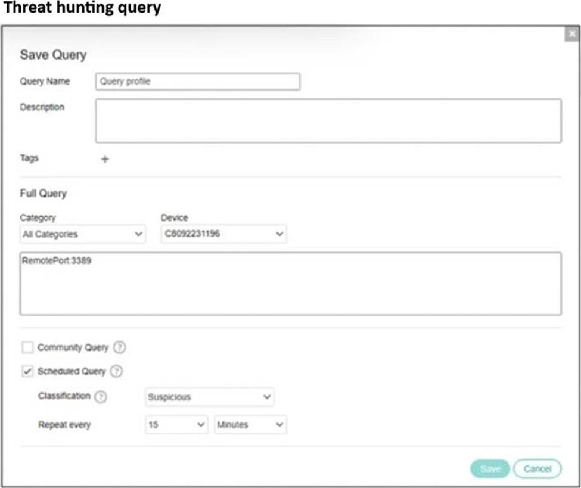Click the Tags label

pyautogui.click(x=29, y=158)
